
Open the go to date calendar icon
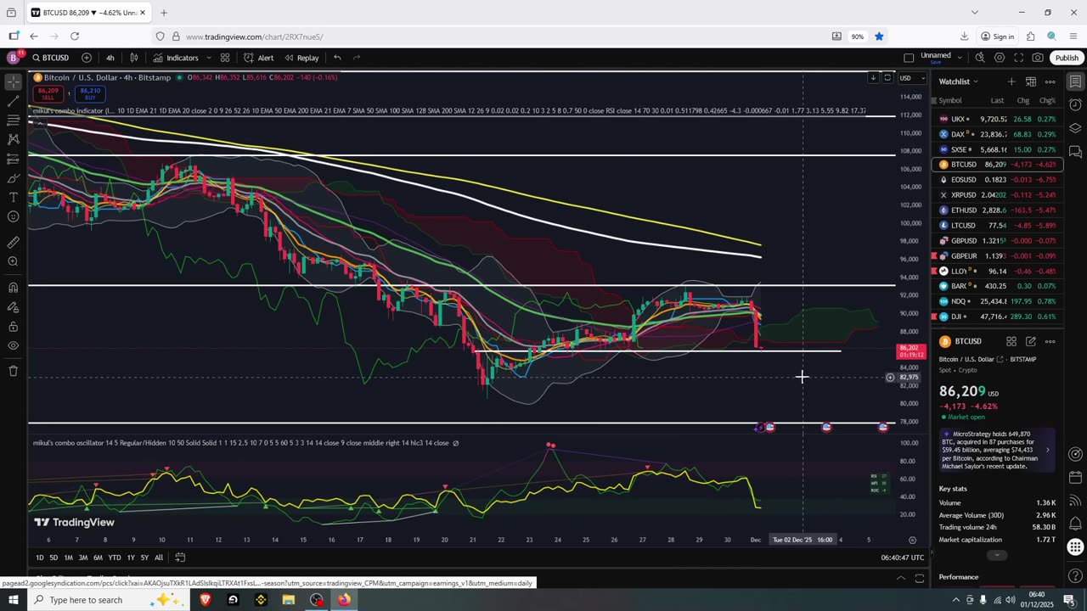point(180,558)
